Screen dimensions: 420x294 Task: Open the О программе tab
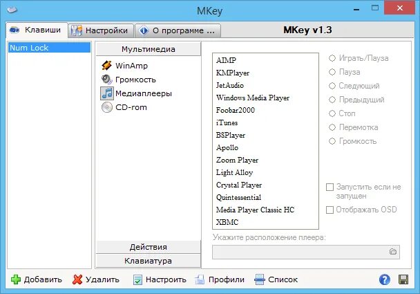tap(178, 30)
